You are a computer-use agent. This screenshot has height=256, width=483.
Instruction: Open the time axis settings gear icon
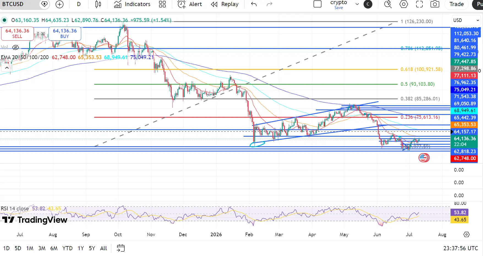(466, 235)
